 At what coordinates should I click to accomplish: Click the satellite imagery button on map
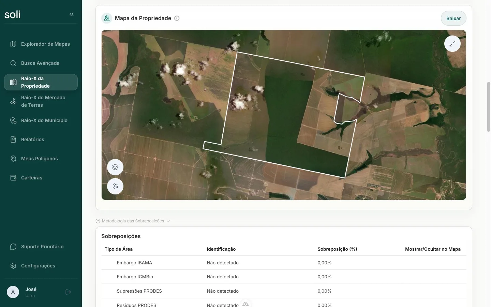(115, 186)
